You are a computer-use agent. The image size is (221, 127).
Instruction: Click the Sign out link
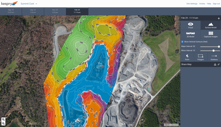[216, 4]
